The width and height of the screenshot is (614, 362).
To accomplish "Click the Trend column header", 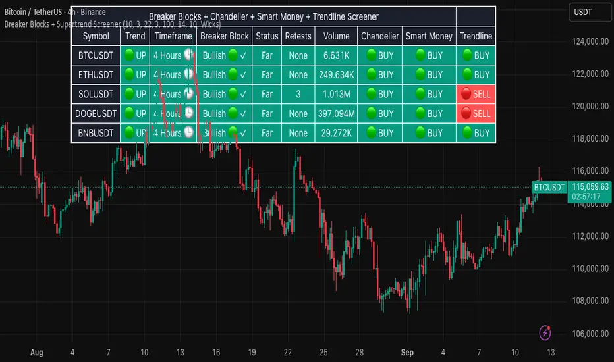I will pyautogui.click(x=135, y=36).
